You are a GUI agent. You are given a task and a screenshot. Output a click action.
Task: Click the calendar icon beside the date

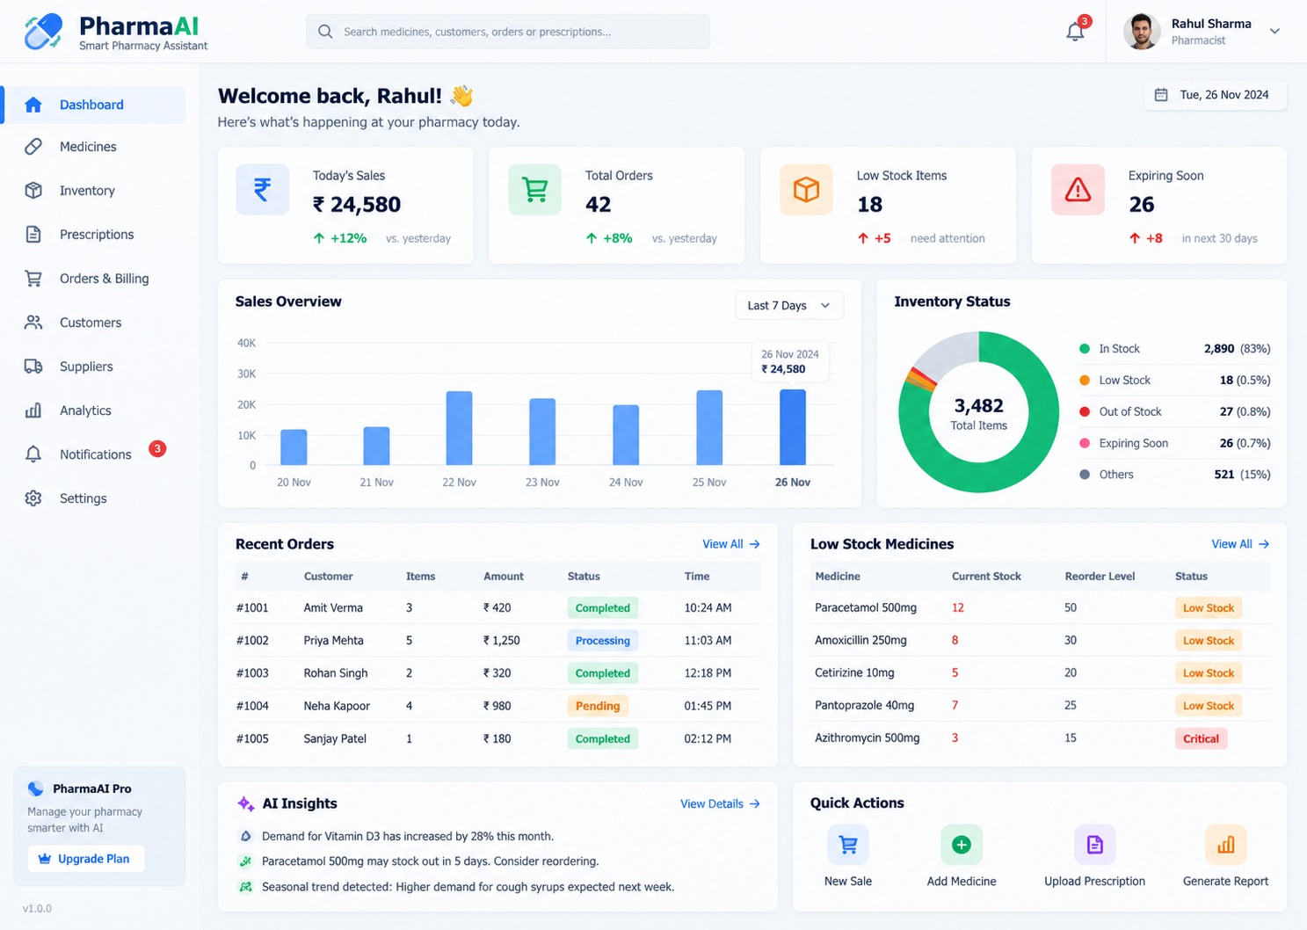[1161, 95]
